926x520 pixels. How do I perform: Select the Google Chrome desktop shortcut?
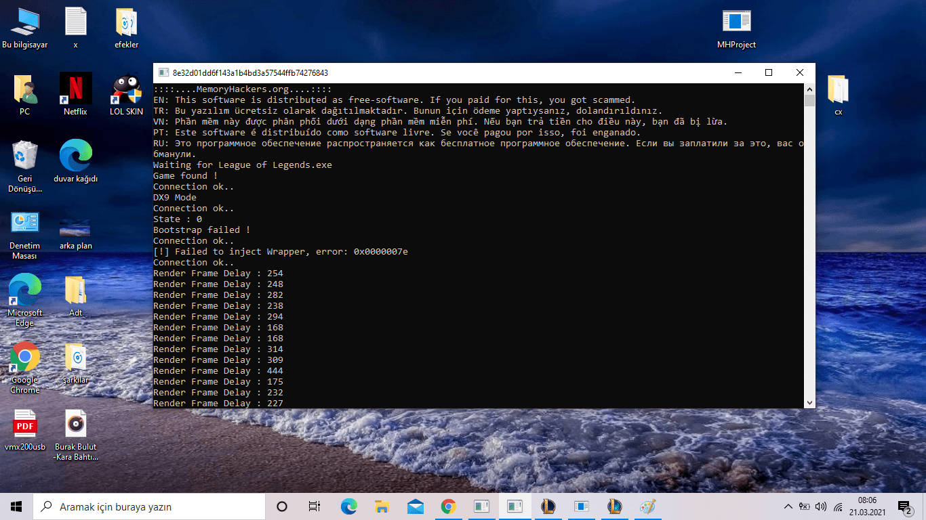[25, 368]
